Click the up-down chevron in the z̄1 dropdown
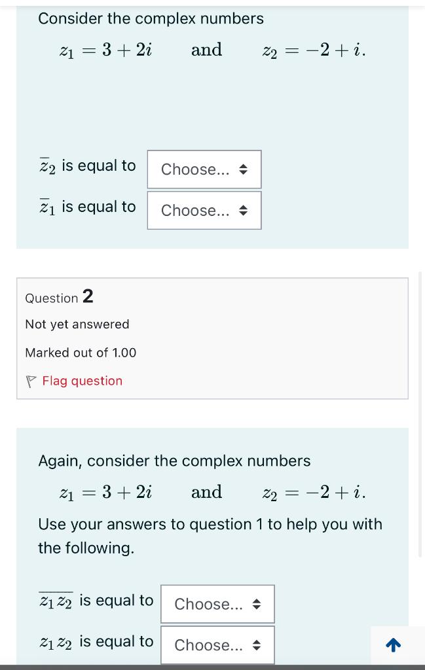Screen dimensions: 425x670 click(244, 210)
